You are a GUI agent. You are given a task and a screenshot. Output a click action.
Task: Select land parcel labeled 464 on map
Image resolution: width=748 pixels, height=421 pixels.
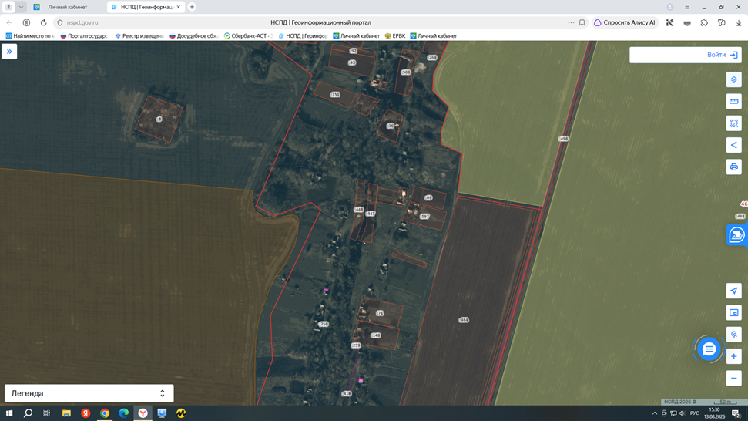pos(464,320)
